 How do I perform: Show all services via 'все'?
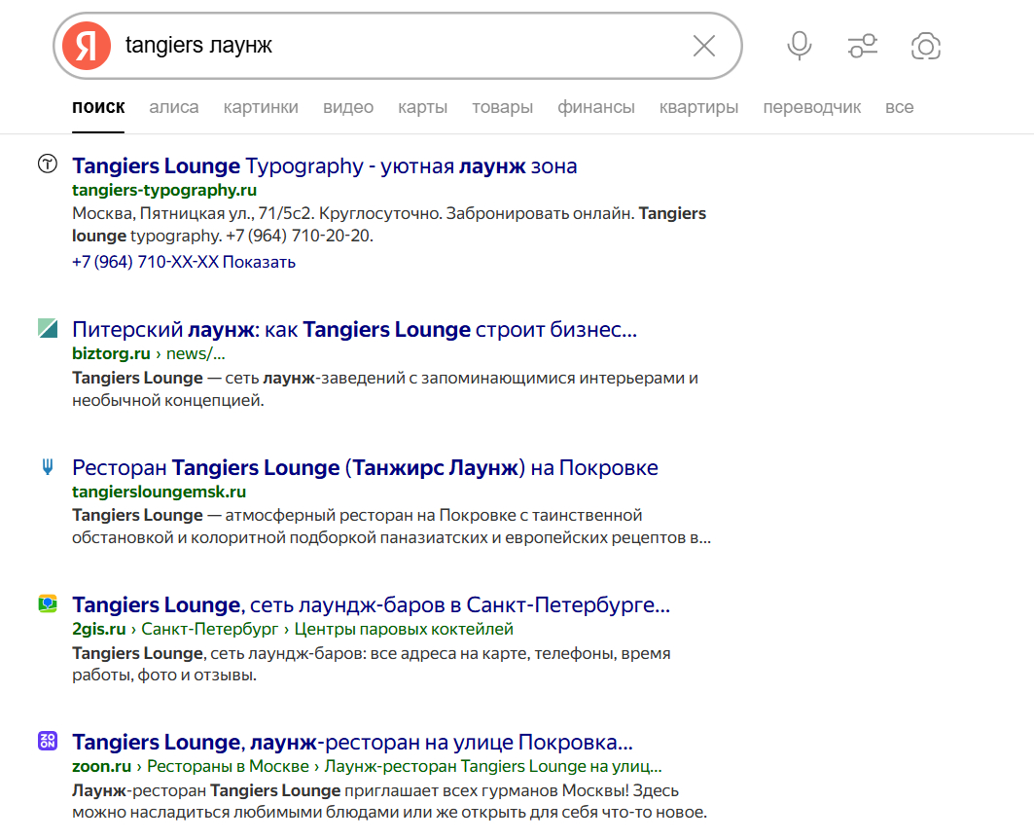[900, 107]
